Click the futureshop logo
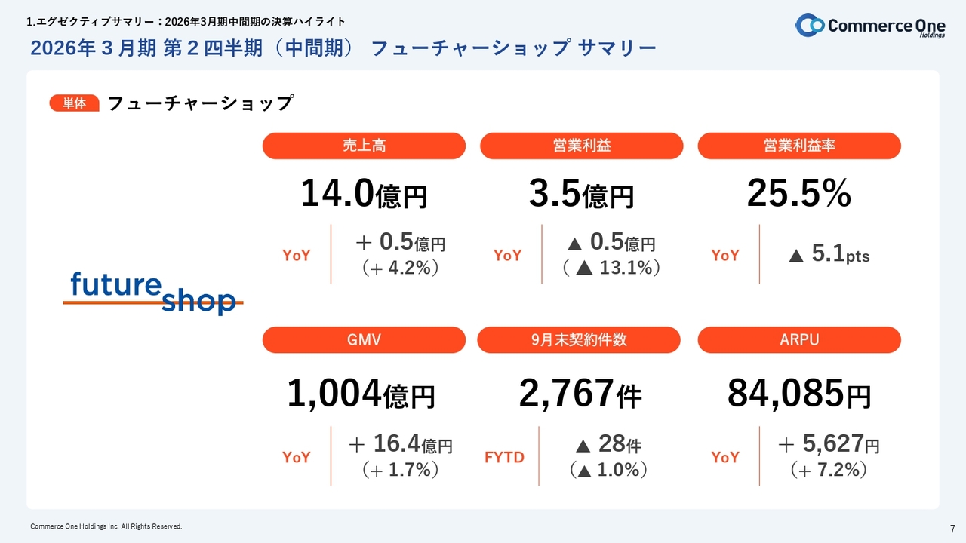The width and height of the screenshot is (966, 543). 153,293
